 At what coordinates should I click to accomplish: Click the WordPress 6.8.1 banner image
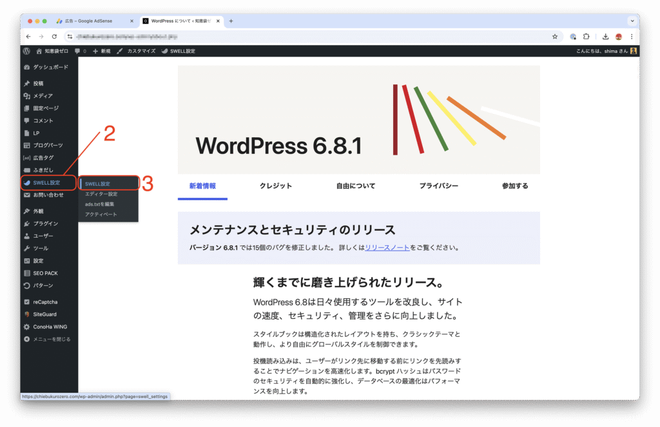pyautogui.click(x=358, y=120)
